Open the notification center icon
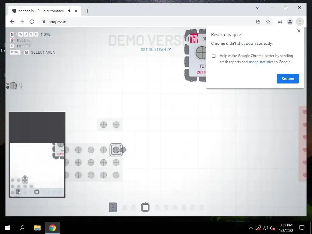The image size is (312, 234). tap(302, 228)
